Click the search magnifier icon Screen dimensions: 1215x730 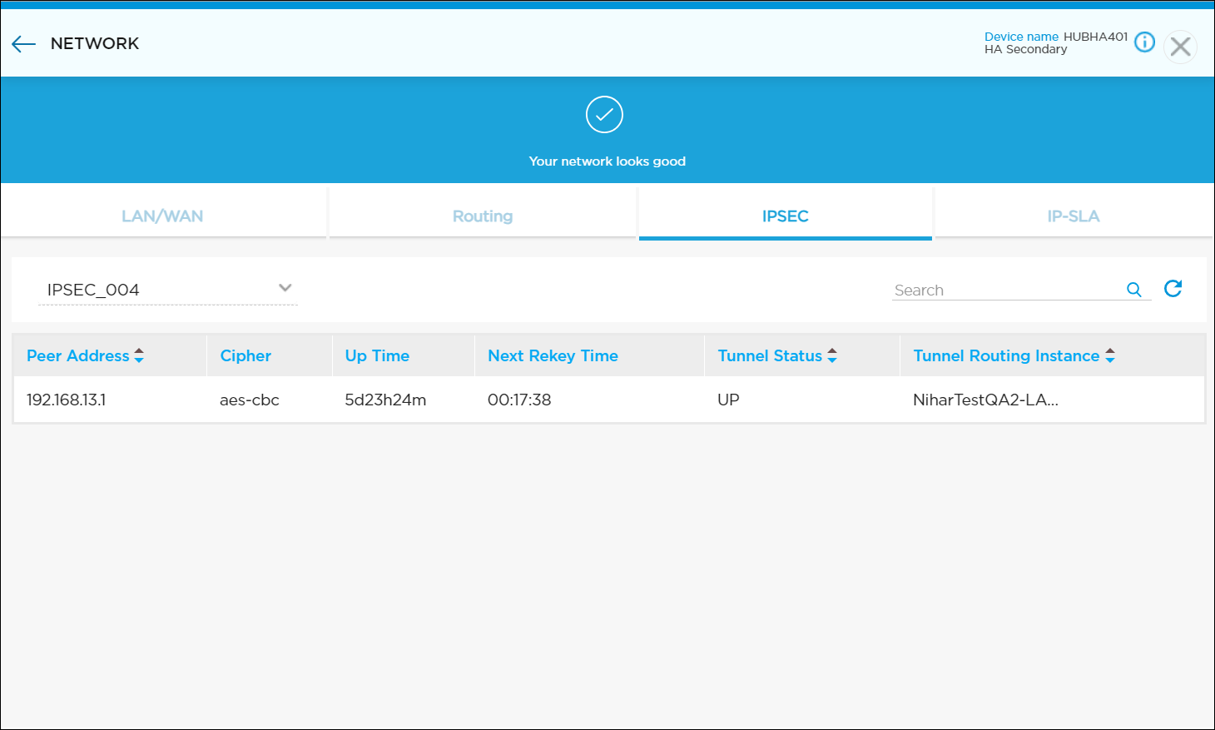click(x=1133, y=290)
